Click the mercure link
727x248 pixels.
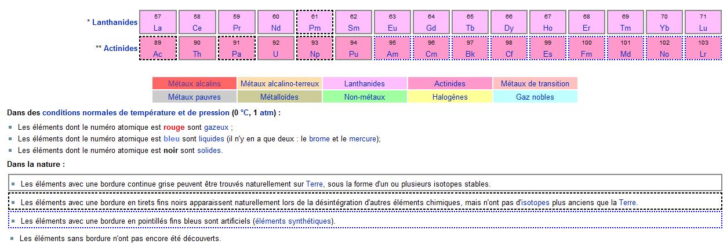[362, 138]
